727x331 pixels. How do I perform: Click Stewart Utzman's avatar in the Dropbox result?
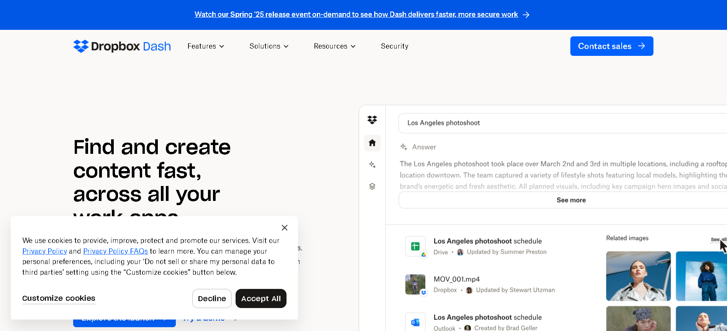469,290
